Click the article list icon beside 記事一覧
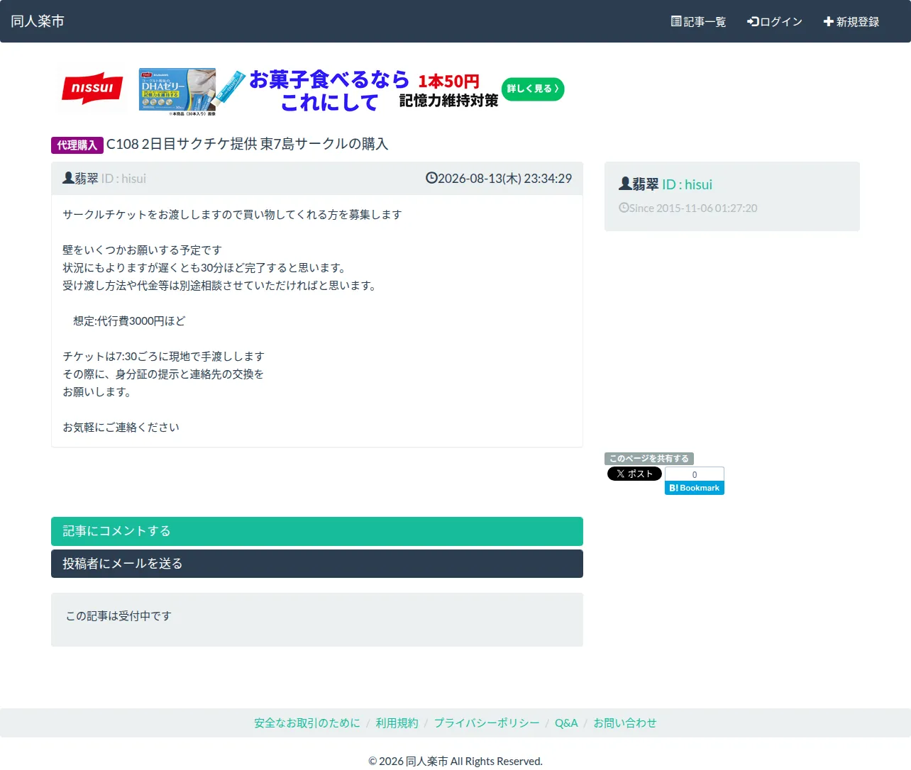 [x=676, y=21]
